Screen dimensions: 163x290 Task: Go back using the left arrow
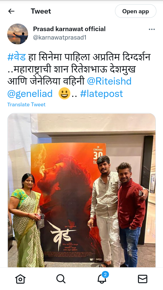point(11,11)
